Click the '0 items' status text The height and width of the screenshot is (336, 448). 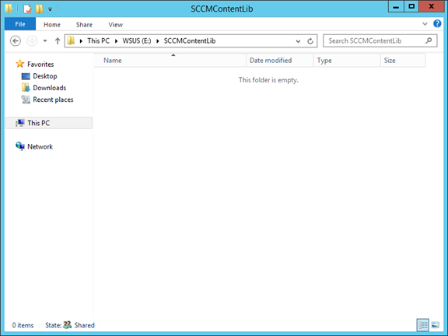pos(23,325)
